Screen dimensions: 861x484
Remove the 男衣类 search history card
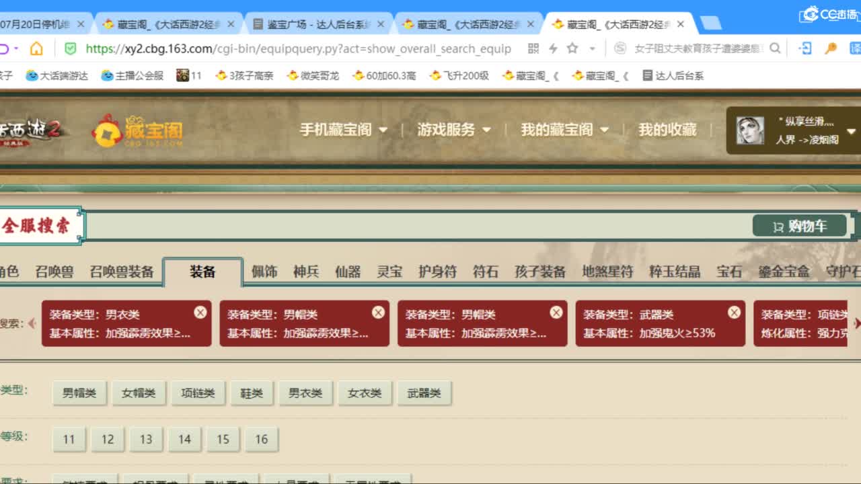tap(200, 312)
